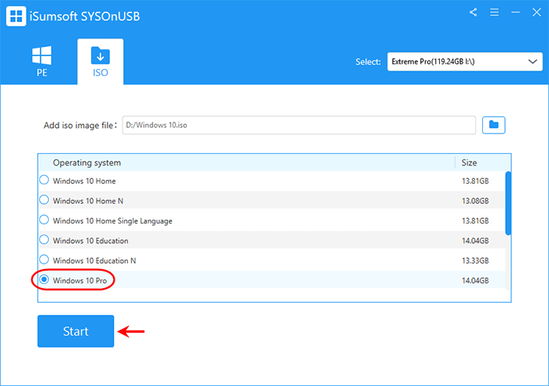Switch to the ISO tab

[x=100, y=61]
